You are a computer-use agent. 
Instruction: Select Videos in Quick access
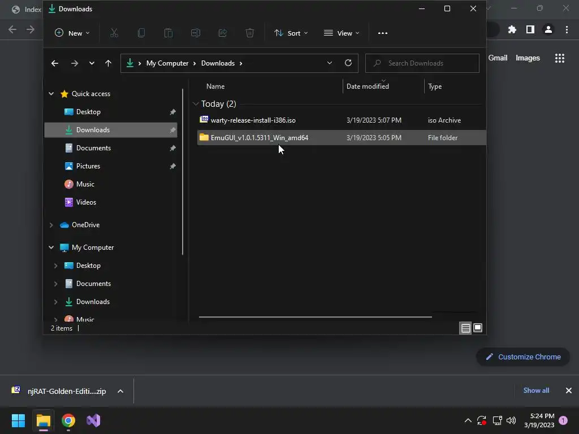click(111, 202)
